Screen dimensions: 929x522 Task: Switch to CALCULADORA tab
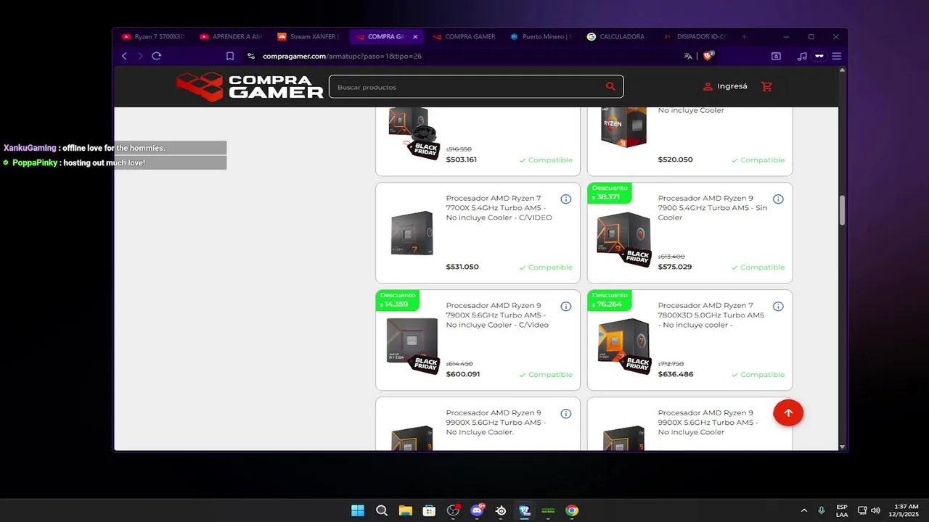[x=619, y=37]
